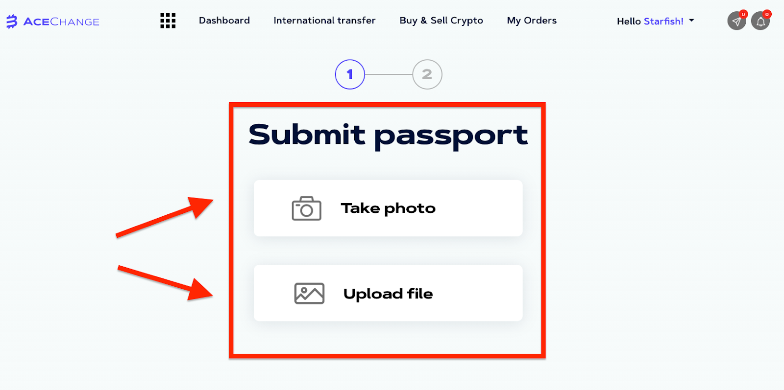Select step 2 in progress indicator
784x390 pixels.
coord(427,74)
